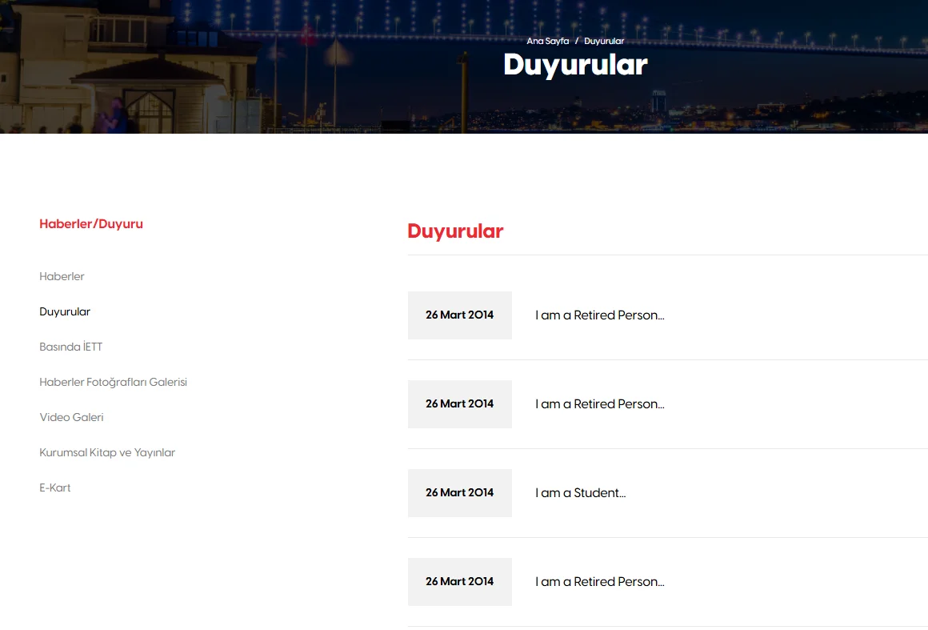The width and height of the screenshot is (928, 630).
Task: Open the E-Kart sidebar item
Action: point(54,488)
